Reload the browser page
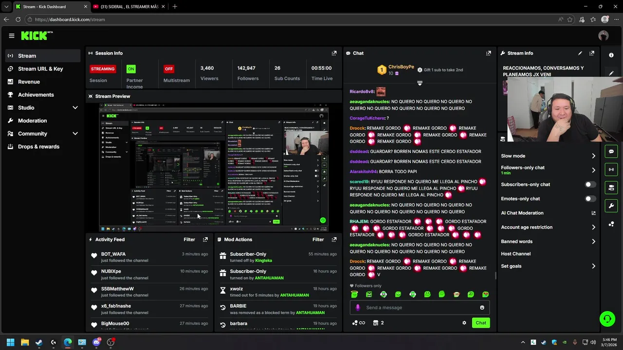This screenshot has width=623, height=350. pos(18,19)
